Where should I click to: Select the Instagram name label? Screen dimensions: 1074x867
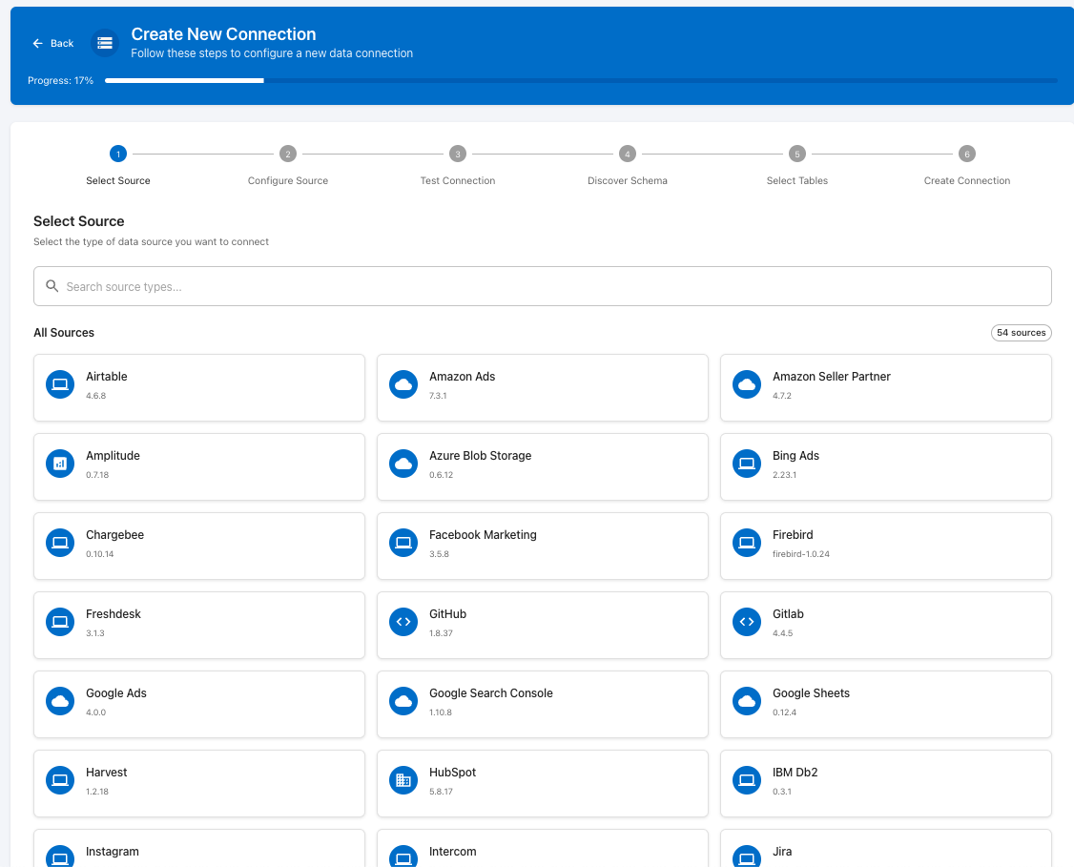coord(113,852)
